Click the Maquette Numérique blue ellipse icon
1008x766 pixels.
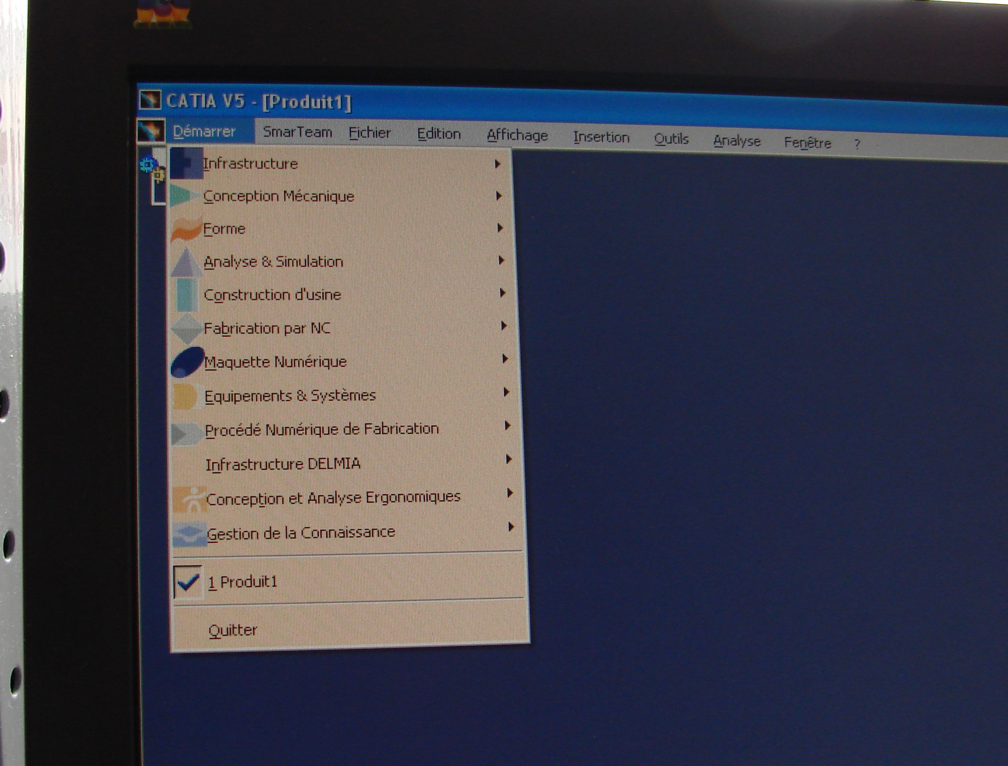click(187, 362)
